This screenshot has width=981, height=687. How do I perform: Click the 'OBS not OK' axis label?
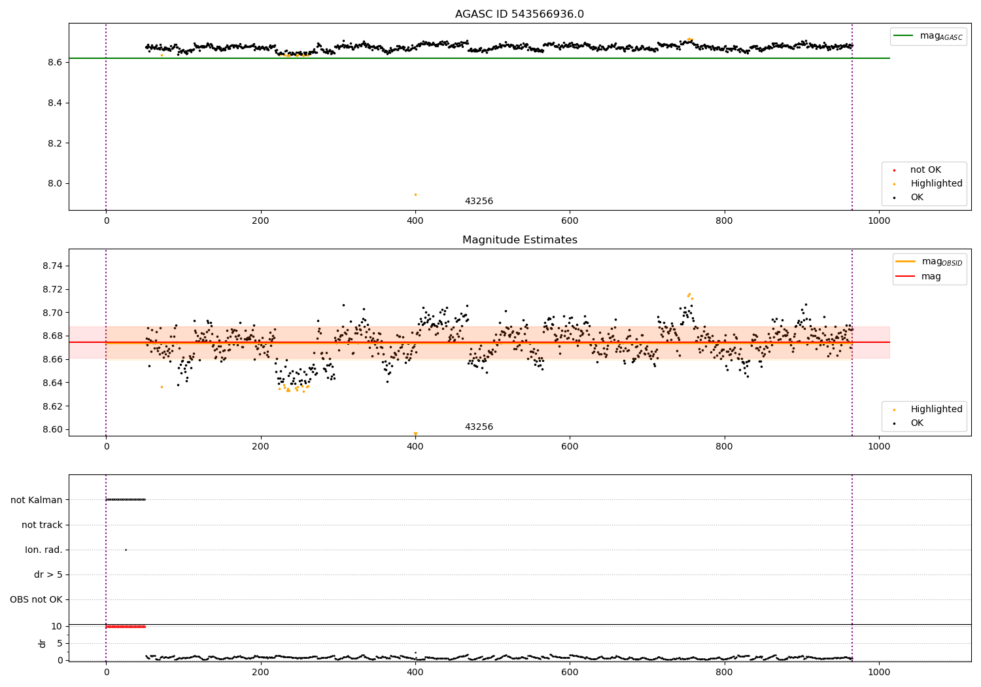[36, 599]
